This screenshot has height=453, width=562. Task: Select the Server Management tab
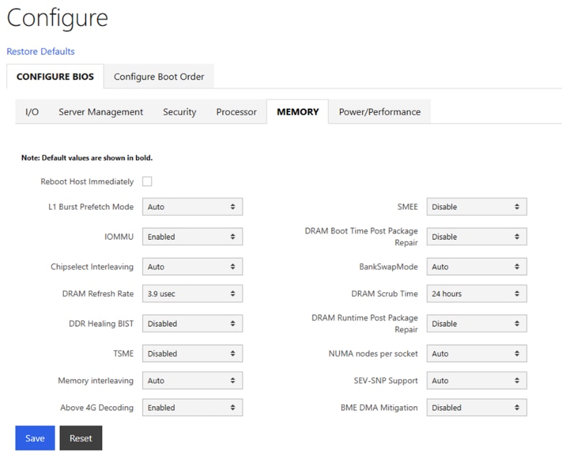click(101, 112)
